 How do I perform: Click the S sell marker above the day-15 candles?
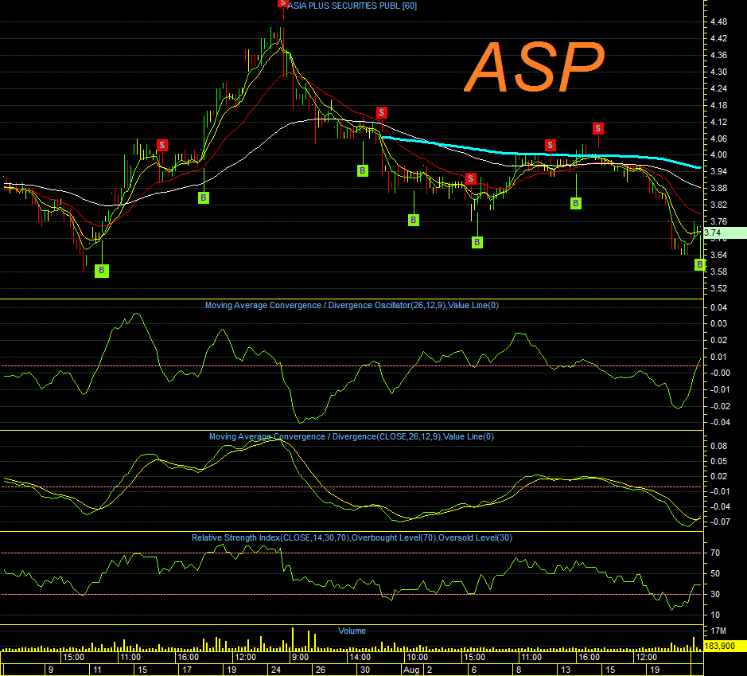(x=162, y=146)
